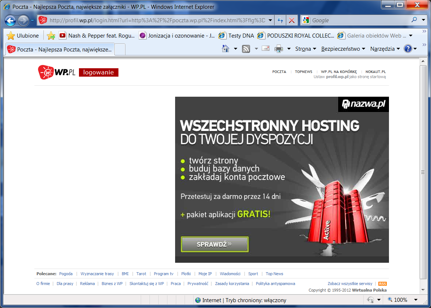Open the Narzędzia menu

385,49
